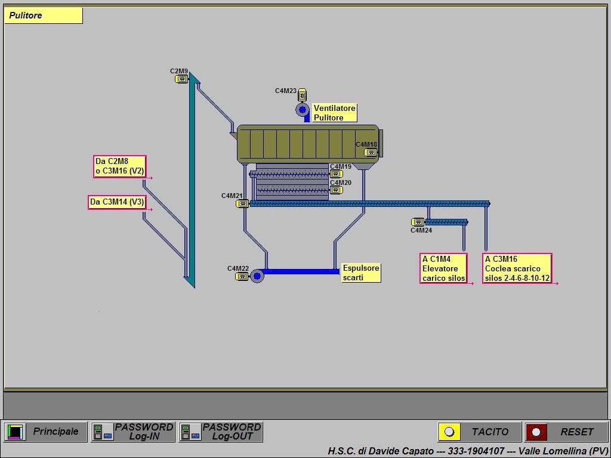The width and height of the screenshot is (611, 458).
Task: Jump to 'A C1M4 Elevatore carico silos'
Action: click(x=444, y=268)
